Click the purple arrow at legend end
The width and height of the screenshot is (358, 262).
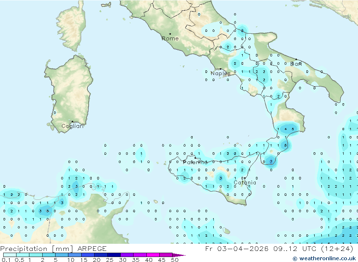pos(179,255)
